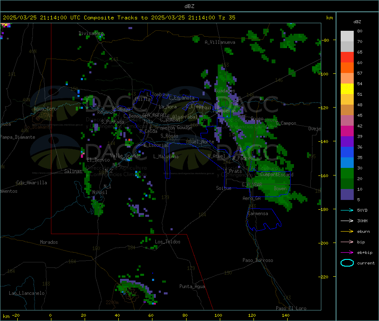Click the Nihuil label on map
This screenshot has width=379, height=321.
pyautogui.click(x=99, y=192)
